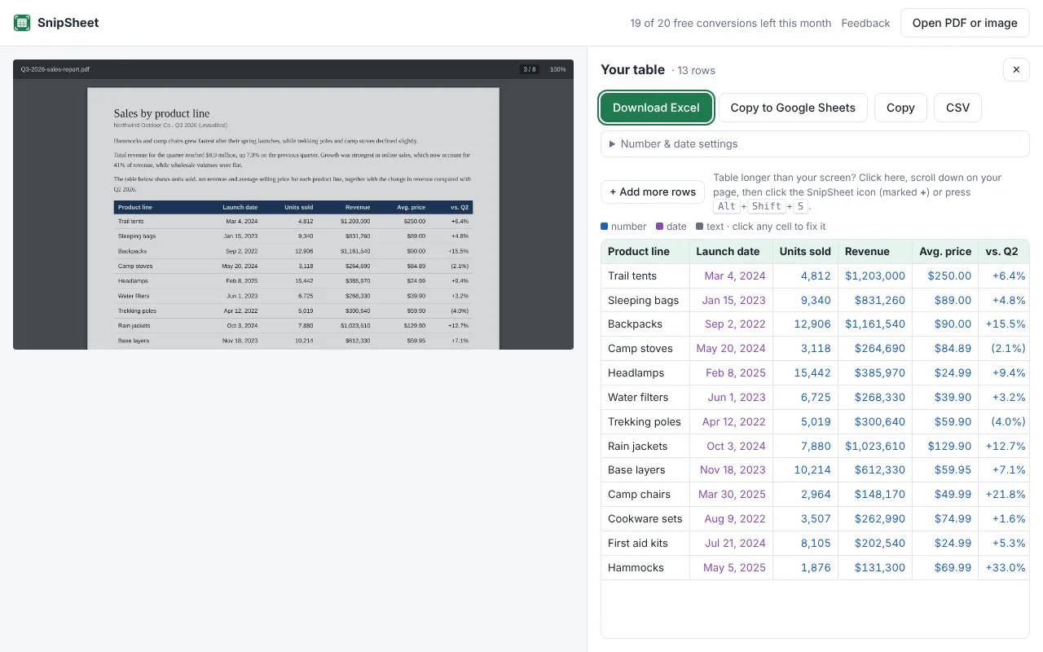This screenshot has width=1043, height=652.
Task: Click the 3 / 8 page indicator
Action: tap(530, 69)
